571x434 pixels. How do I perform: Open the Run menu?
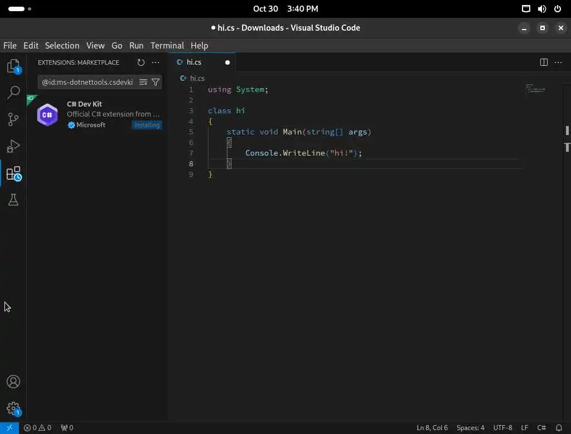click(x=136, y=46)
